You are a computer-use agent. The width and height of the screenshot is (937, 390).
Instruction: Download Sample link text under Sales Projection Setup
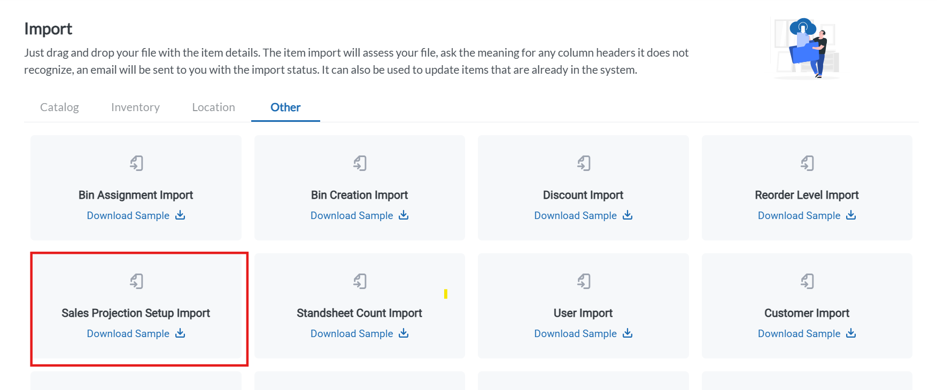(128, 333)
